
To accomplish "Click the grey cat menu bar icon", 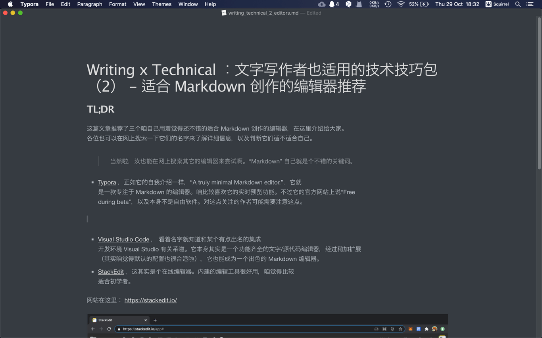I will click(359, 4).
